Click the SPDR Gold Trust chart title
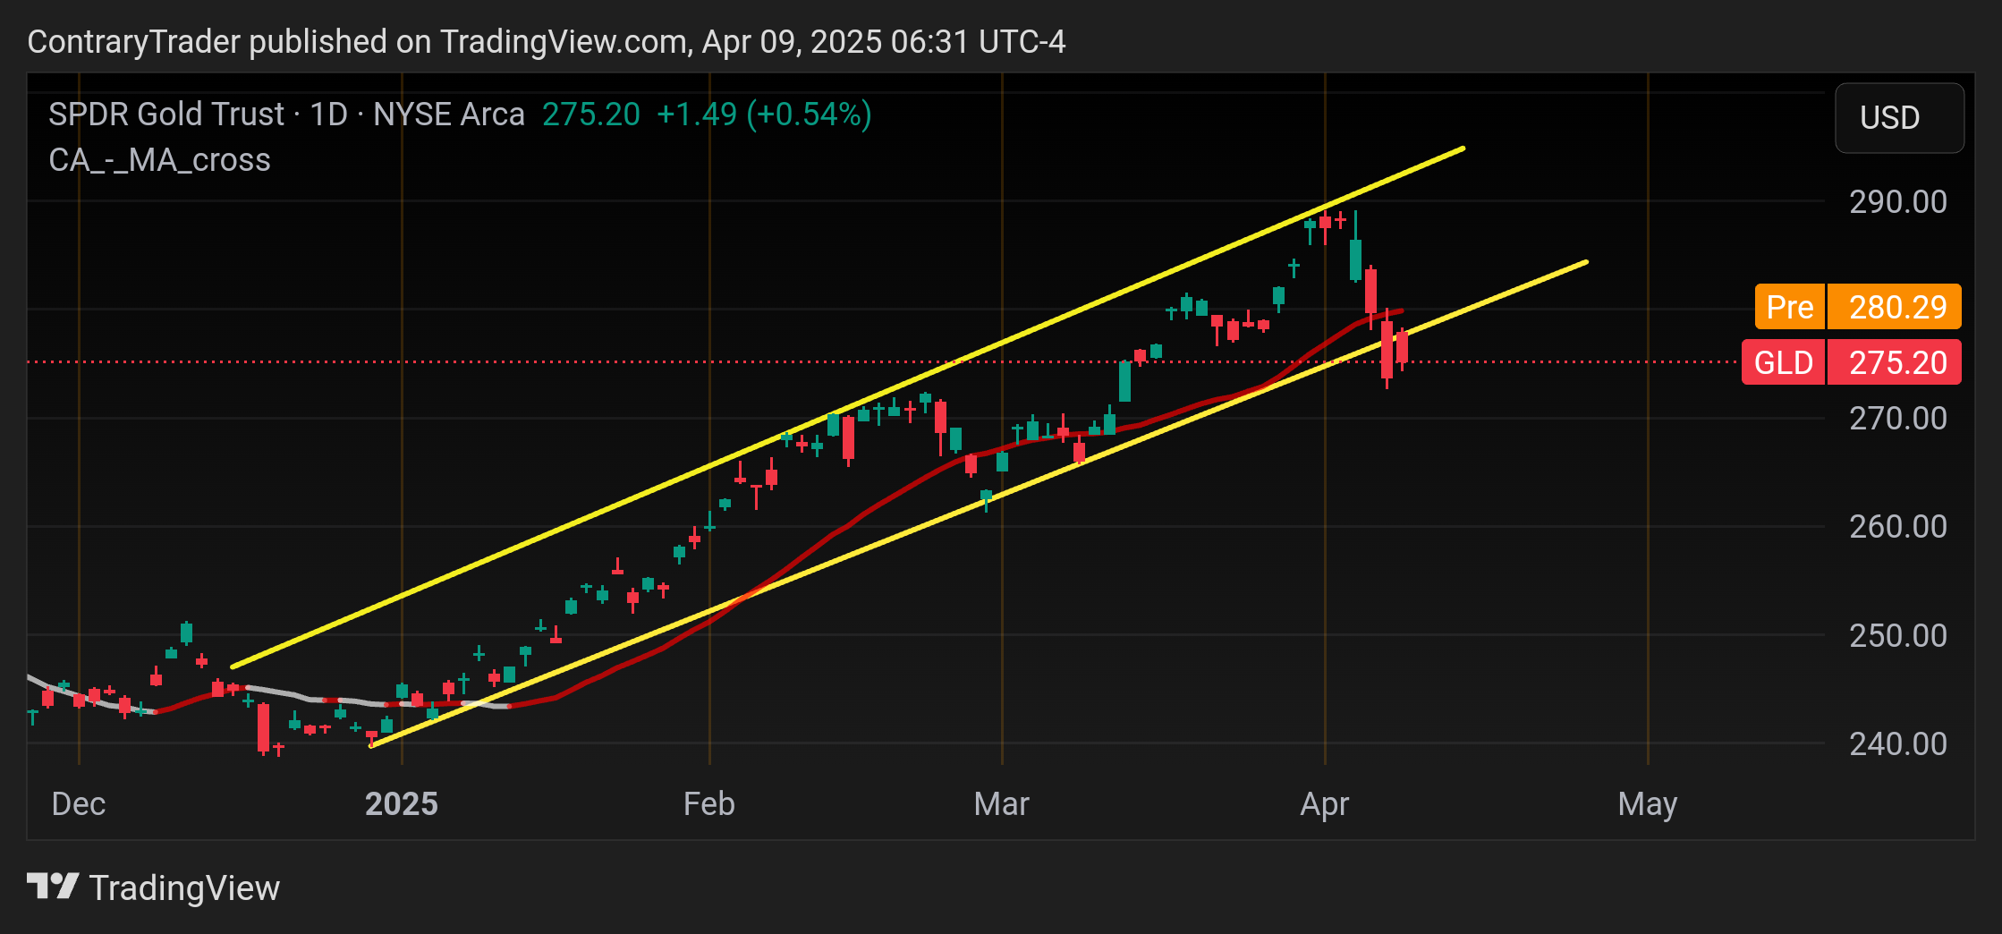Image resolution: width=2002 pixels, height=934 pixels. click(x=286, y=115)
